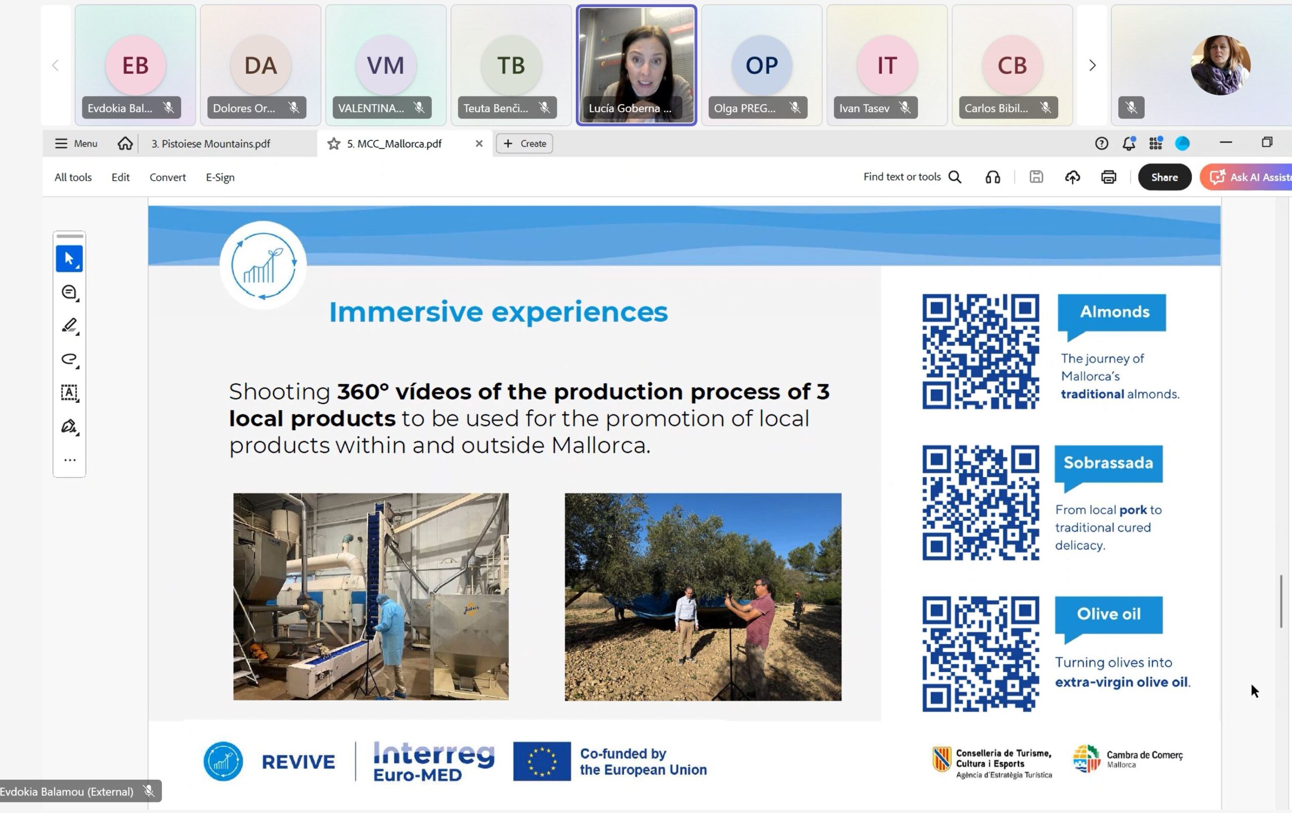The width and height of the screenshot is (1292, 813).
Task: Click the Share button
Action: tap(1164, 177)
